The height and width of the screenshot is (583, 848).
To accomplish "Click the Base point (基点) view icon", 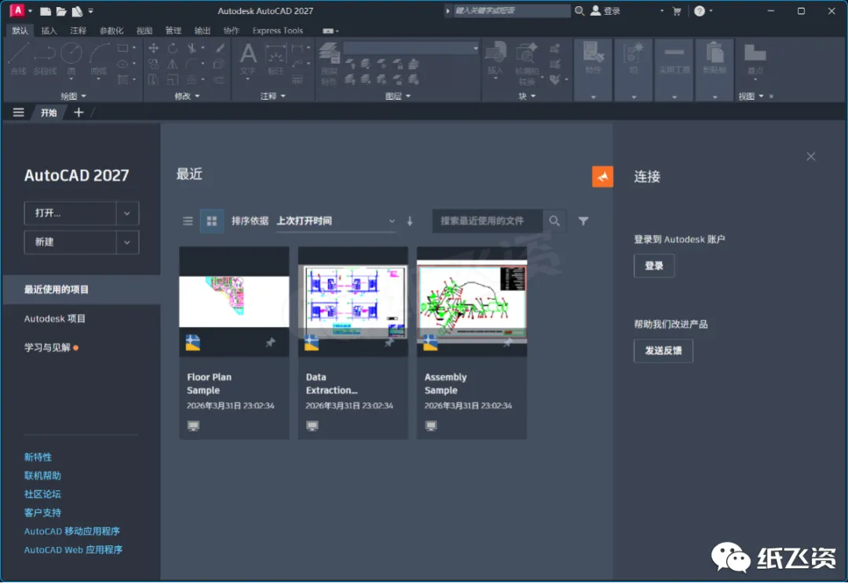I will pyautogui.click(x=755, y=58).
